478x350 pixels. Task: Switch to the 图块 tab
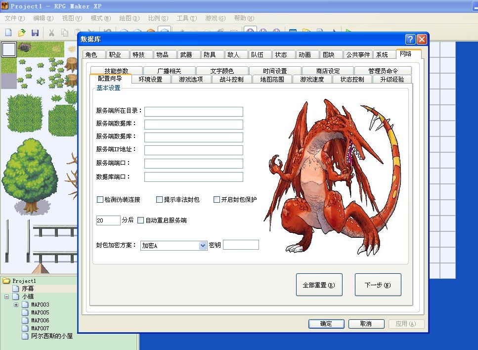pos(331,54)
